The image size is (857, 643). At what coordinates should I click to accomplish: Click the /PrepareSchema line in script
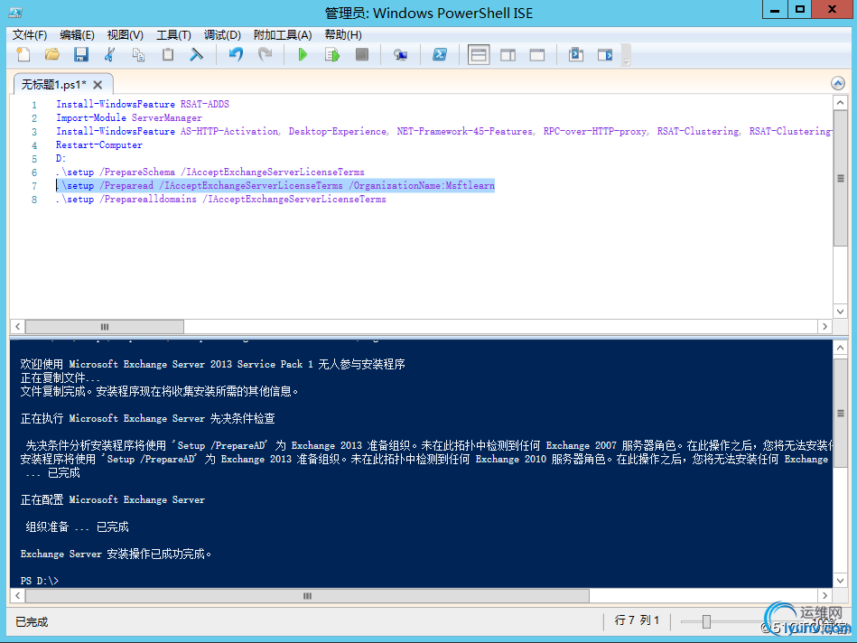pos(210,172)
